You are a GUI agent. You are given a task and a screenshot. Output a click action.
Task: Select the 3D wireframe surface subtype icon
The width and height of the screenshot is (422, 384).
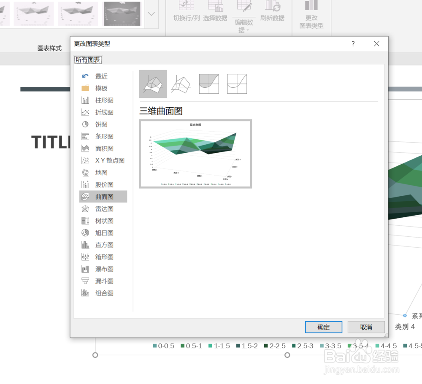point(181,84)
